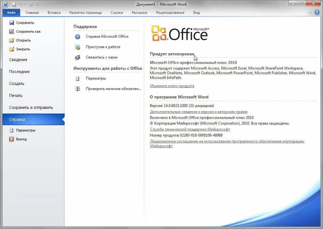Image resolution: width=323 pixels, height=229 pixels.
Task: Click the Измените ключ продукта link
Action: click(x=172, y=86)
